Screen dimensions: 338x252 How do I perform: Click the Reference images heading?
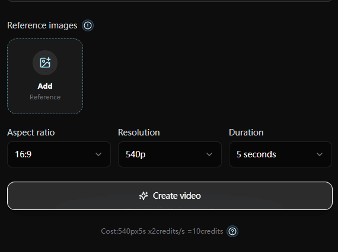click(42, 25)
